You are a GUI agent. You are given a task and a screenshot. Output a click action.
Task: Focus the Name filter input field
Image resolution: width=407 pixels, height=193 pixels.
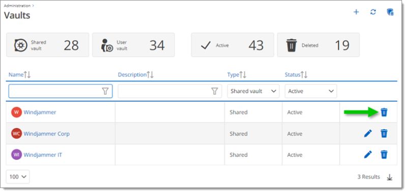point(61,91)
